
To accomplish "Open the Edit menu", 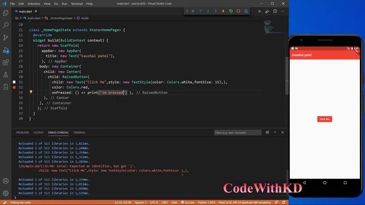I will tap(21, 3).
